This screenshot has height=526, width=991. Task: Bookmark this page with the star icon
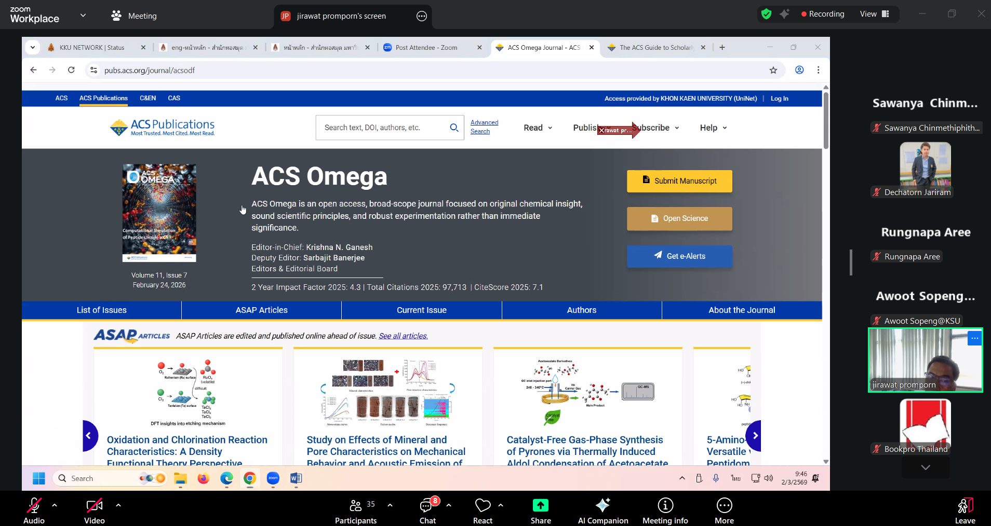pos(773,70)
